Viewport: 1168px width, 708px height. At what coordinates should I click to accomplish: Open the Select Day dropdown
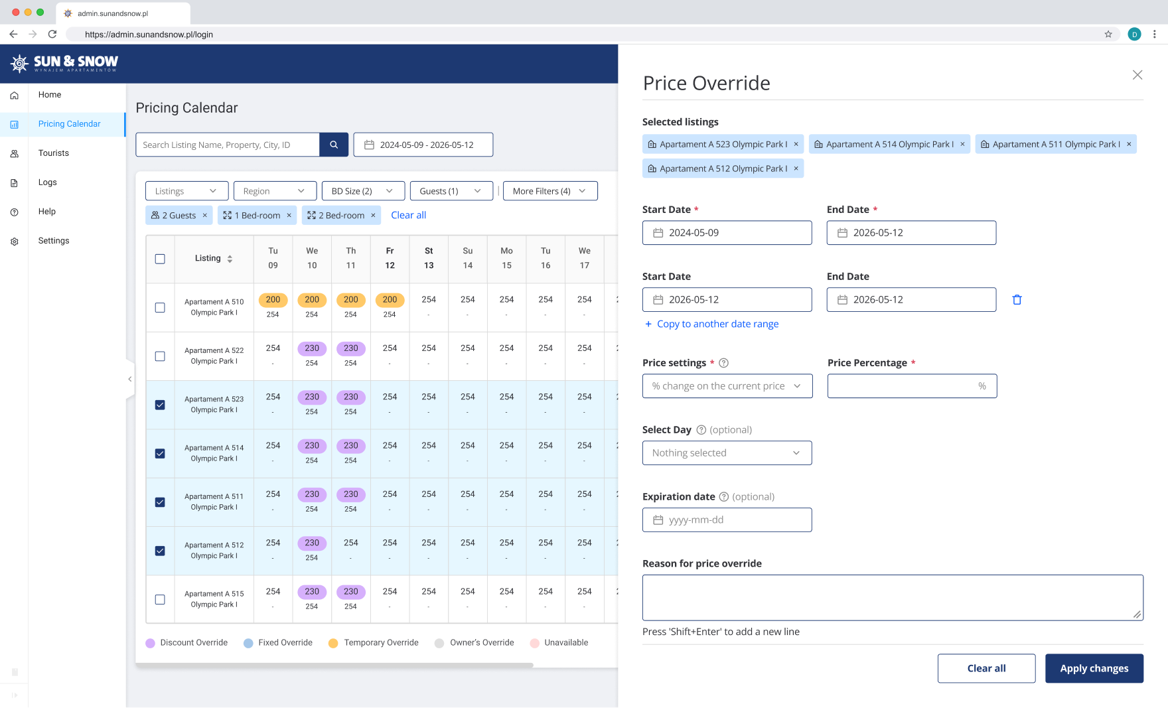pos(727,453)
